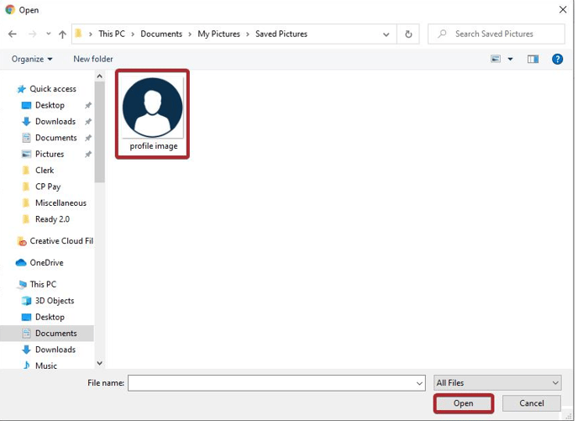The width and height of the screenshot is (578, 421).
Task: Click the sidebar scroll down arrow
Action: coord(99,363)
